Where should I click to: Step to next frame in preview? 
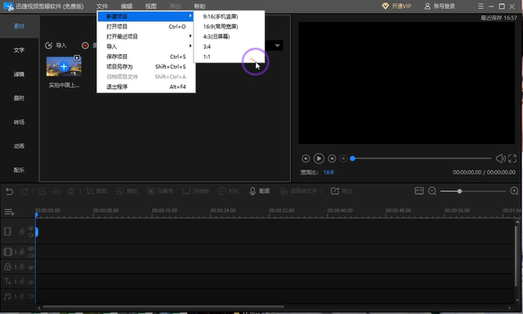pos(332,159)
